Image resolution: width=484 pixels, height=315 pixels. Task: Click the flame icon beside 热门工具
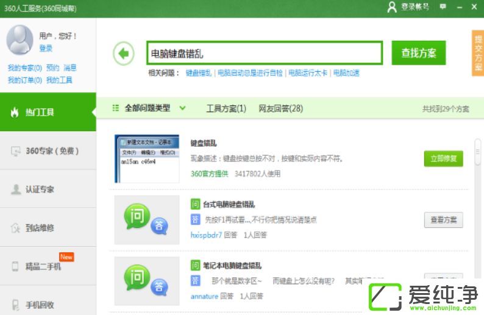pos(15,112)
